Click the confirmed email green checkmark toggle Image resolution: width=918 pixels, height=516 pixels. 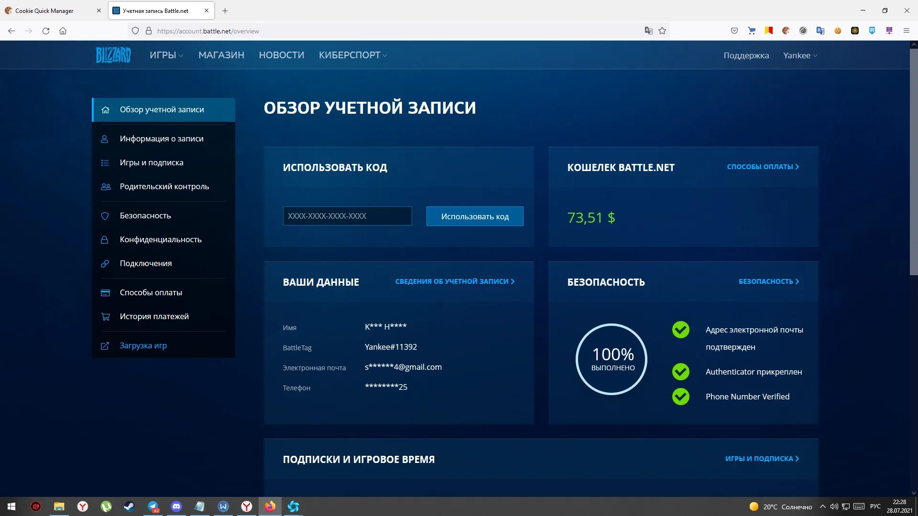coord(681,330)
